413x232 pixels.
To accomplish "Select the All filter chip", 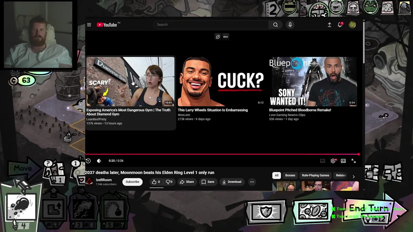I will point(277,175).
